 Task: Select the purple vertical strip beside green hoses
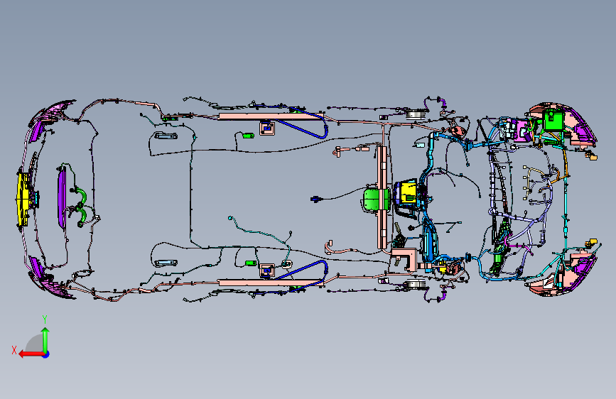tap(62, 198)
